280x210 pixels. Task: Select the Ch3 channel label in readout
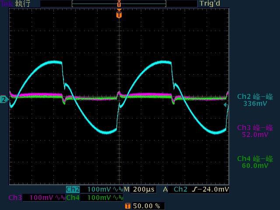[x=15, y=198]
